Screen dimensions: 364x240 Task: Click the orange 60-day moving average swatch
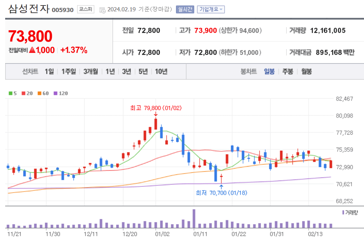(x=40, y=93)
